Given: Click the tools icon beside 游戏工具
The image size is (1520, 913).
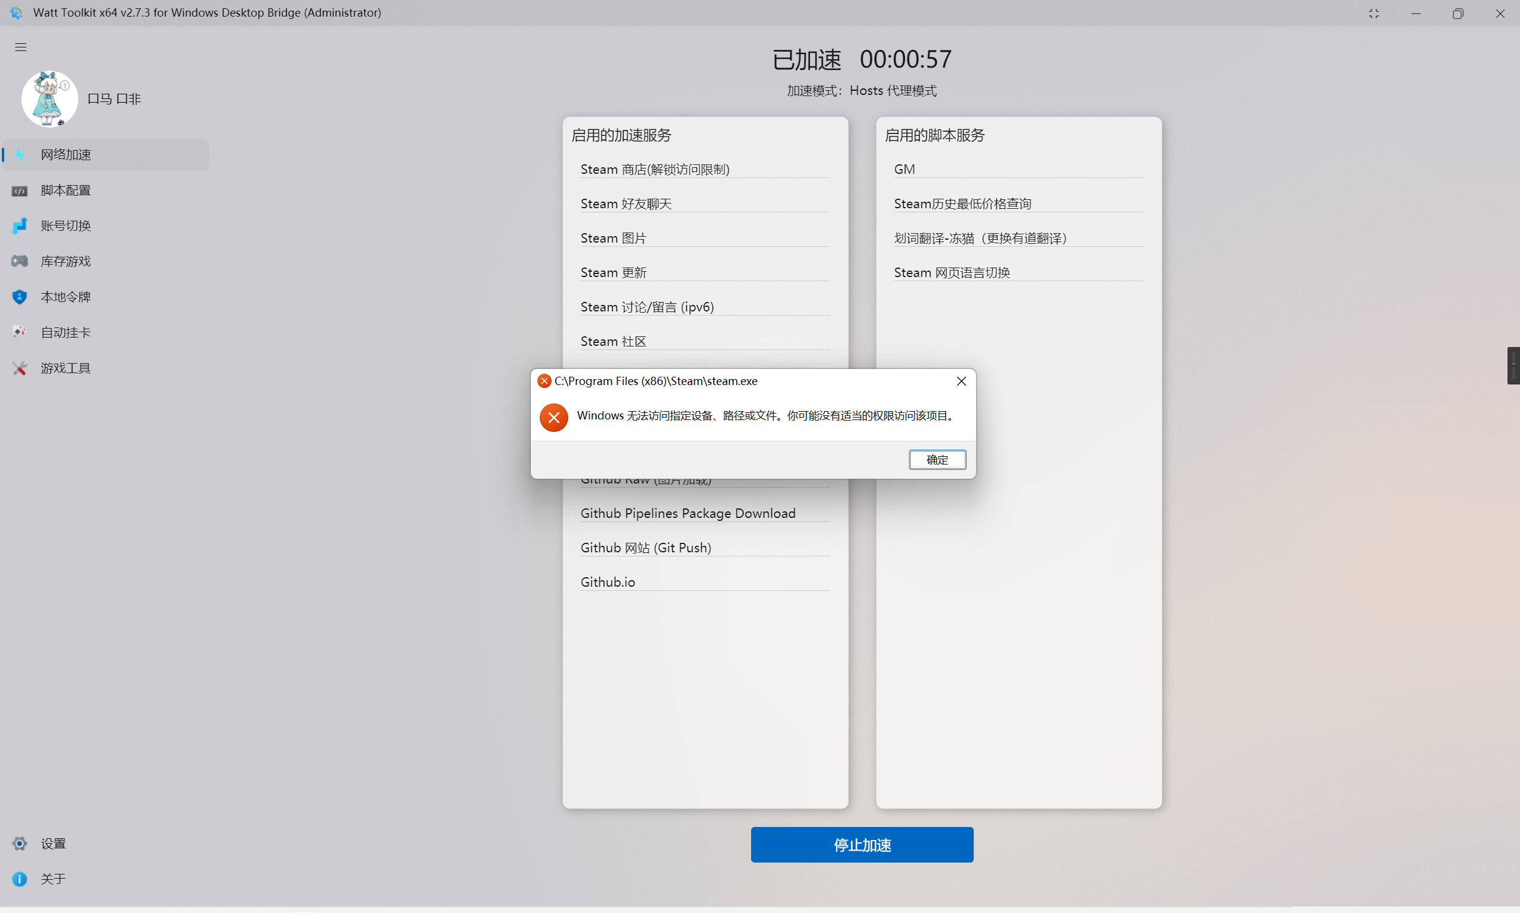Looking at the screenshot, I should pos(20,368).
